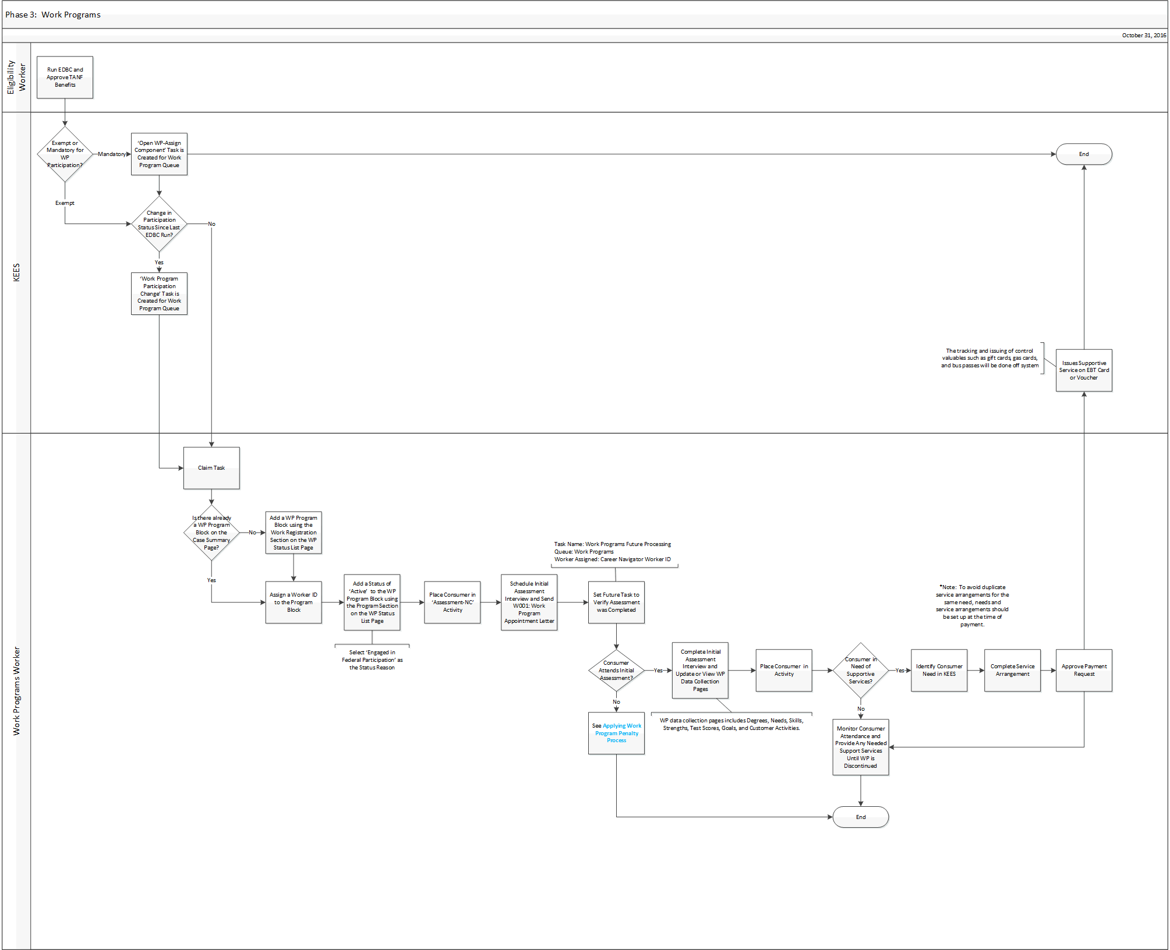Select "Add a Status of 'Active'" box
The height and width of the screenshot is (950, 1170).
click(x=372, y=602)
